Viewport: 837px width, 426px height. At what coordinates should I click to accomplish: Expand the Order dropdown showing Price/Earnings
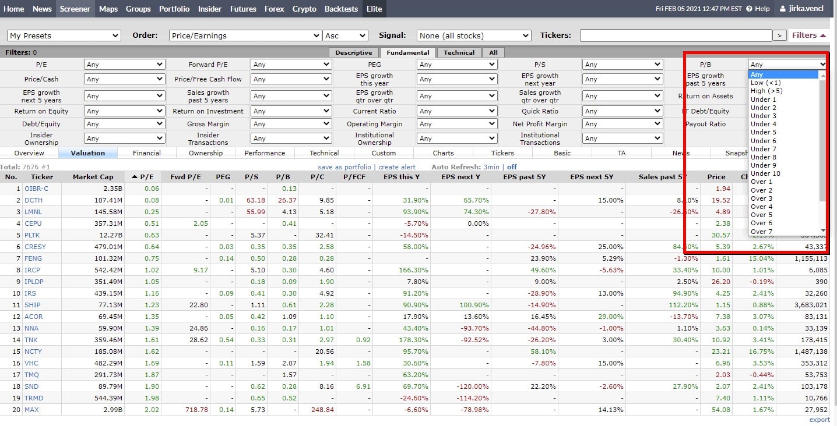[245, 35]
